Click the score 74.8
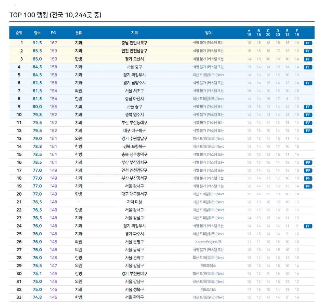This screenshot has width=333, height=302. tap(37, 297)
